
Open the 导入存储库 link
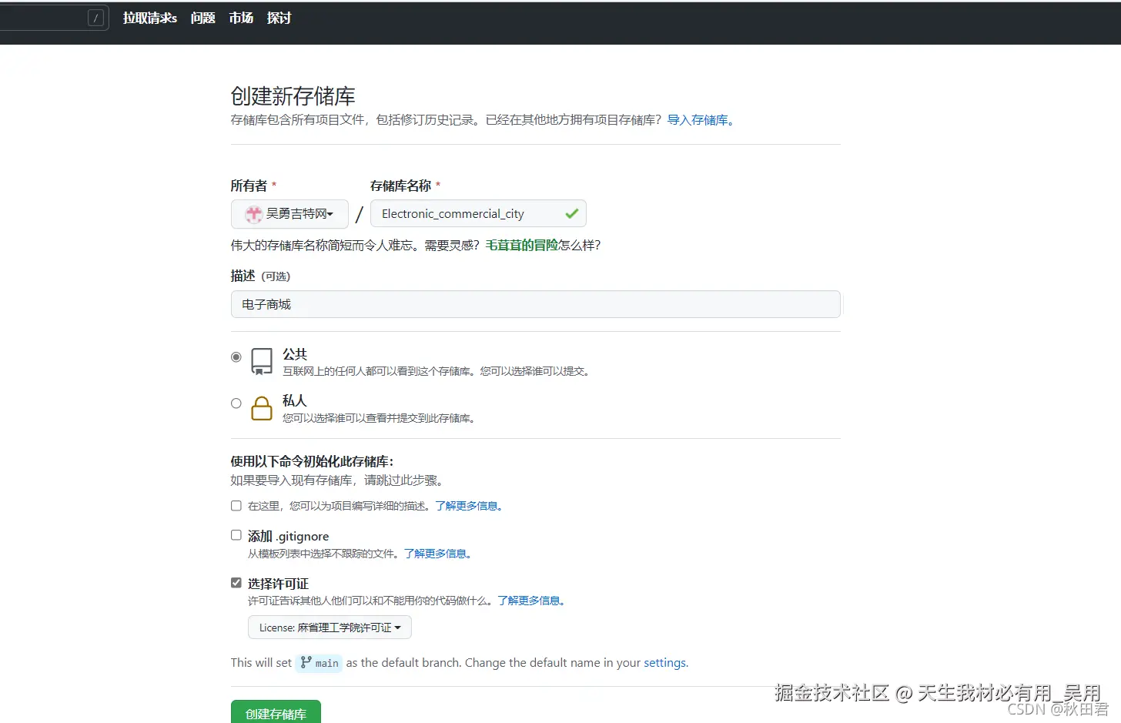pyautogui.click(x=698, y=120)
